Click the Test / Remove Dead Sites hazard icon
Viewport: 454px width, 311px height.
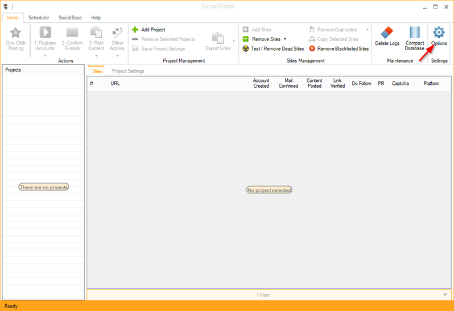246,48
